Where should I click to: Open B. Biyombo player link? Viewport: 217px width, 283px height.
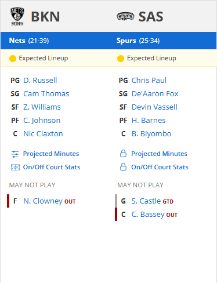pos(151,134)
